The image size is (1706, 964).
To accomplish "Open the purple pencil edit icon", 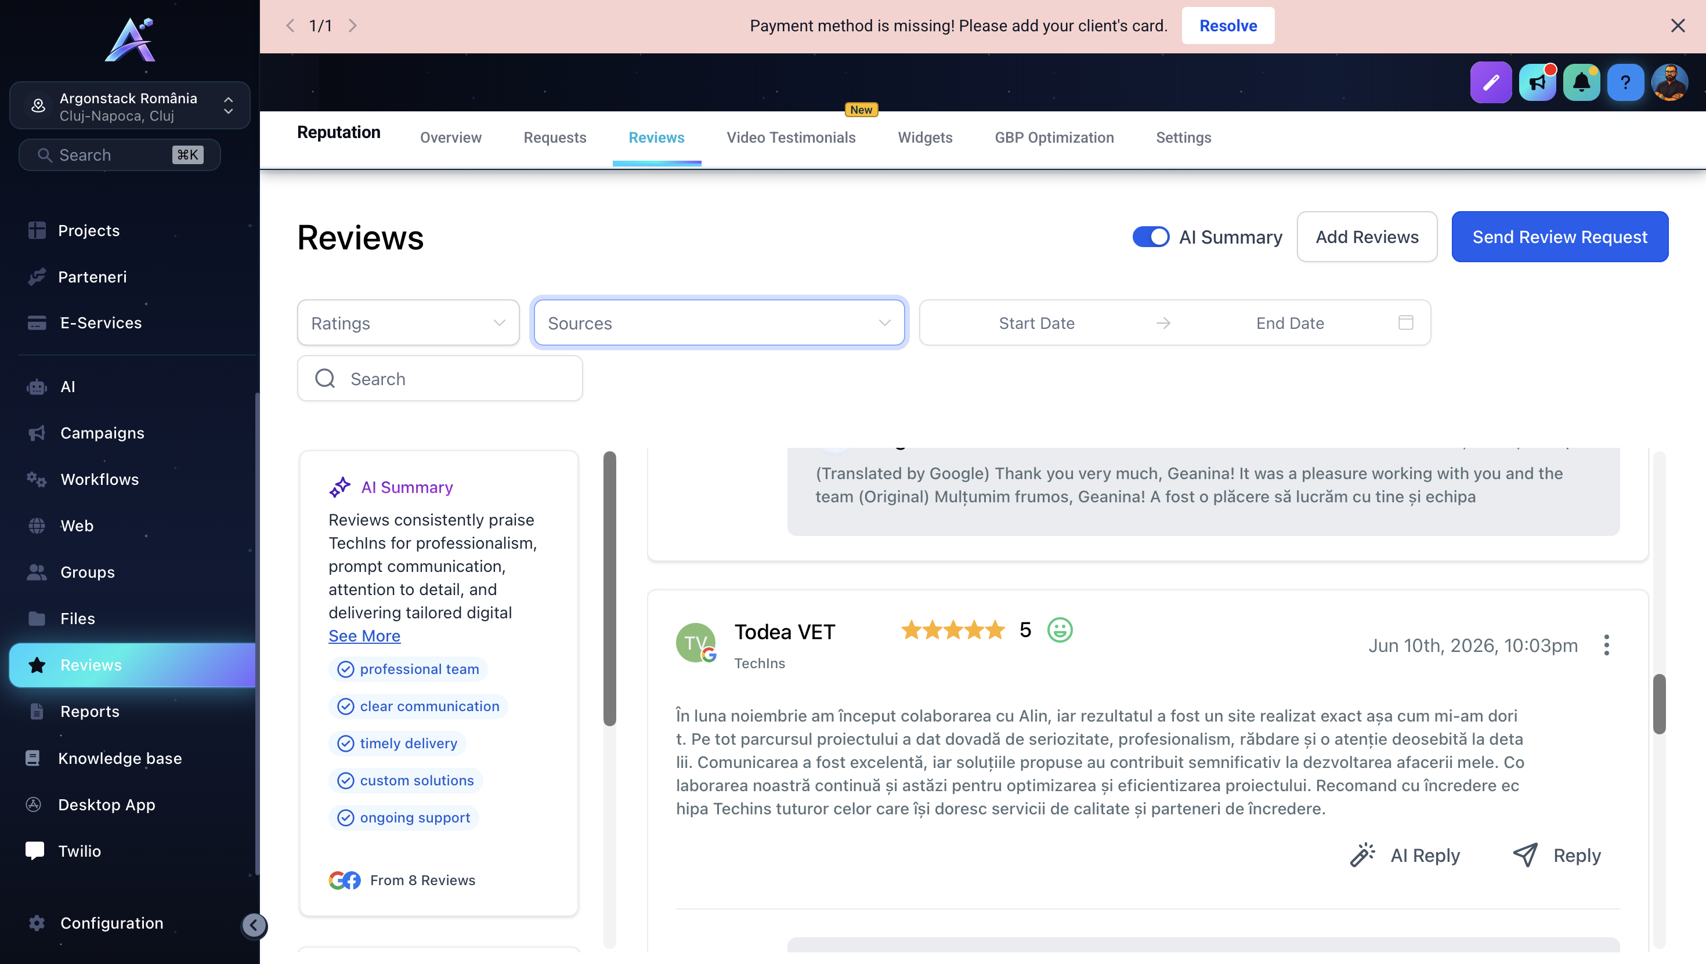I will [x=1490, y=82].
